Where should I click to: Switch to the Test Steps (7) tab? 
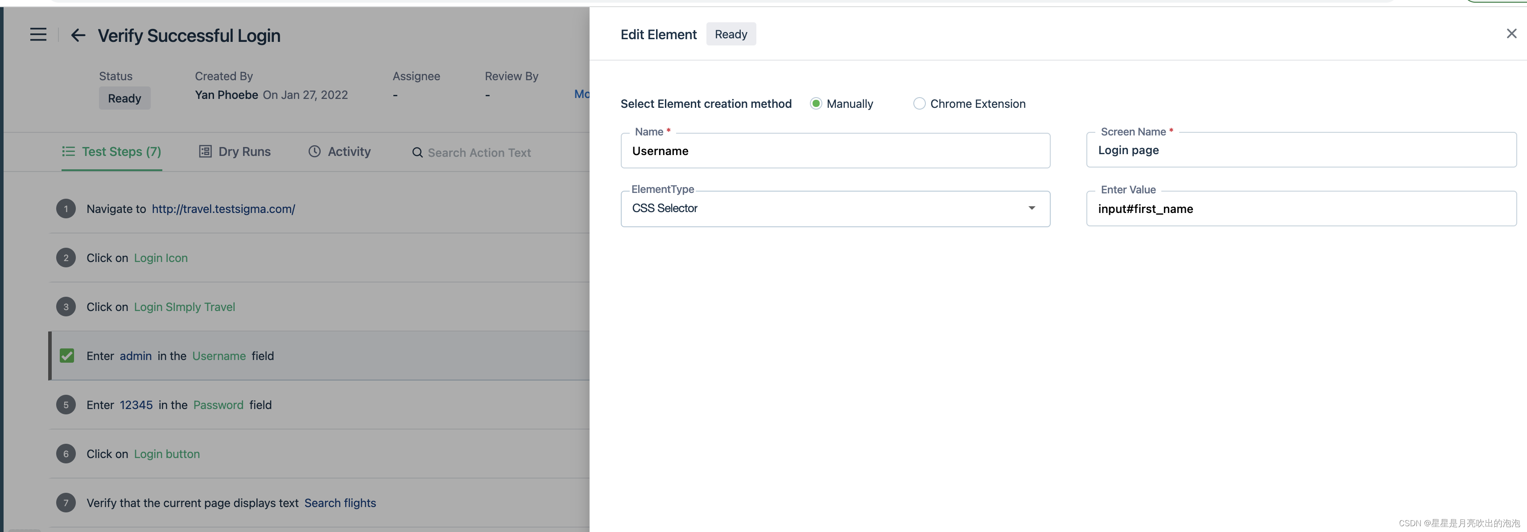[x=111, y=151]
